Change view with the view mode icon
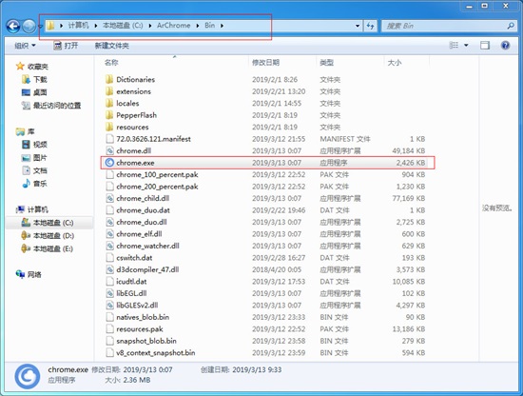The width and height of the screenshot is (523, 396). tap(454, 45)
